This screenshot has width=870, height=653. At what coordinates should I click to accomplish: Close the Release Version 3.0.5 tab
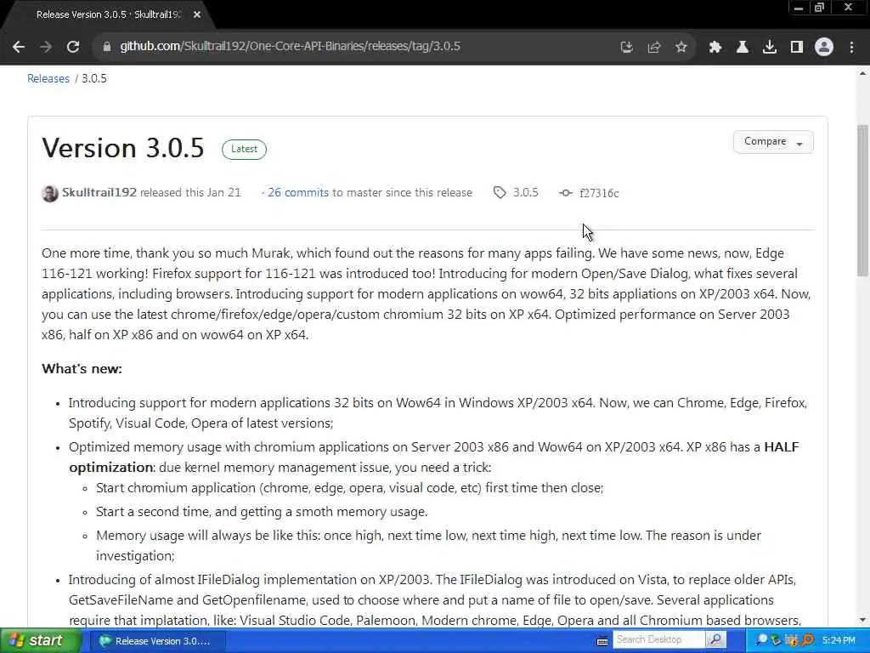pos(197,15)
